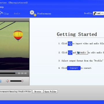Image resolution: width=104 pixels, height=104 pixels.
Task: Click the greyed Audio toolbar item
Action: click(x=17, y=14)
